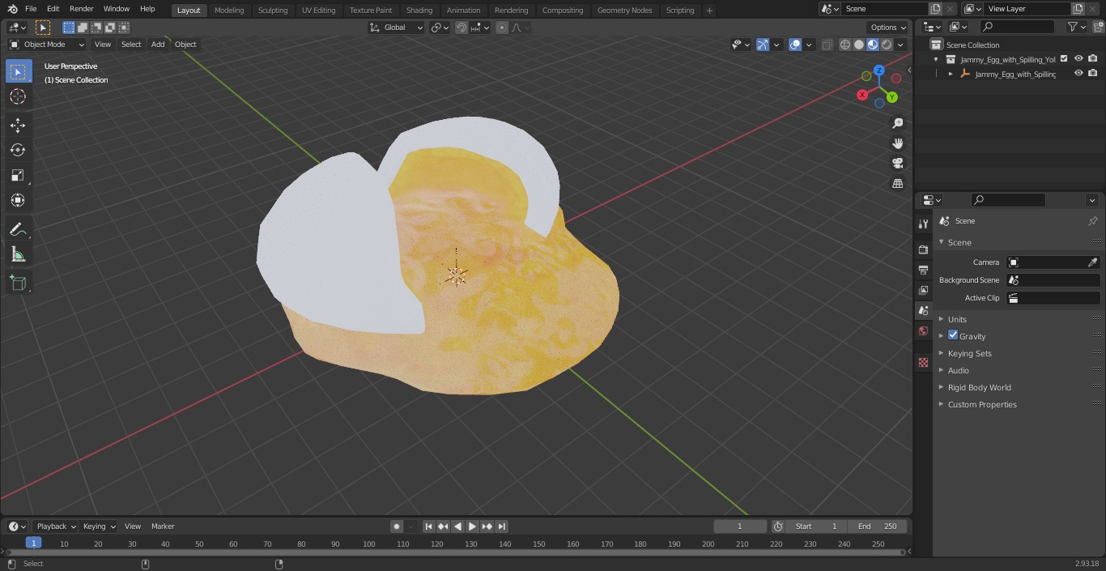Open the Options dropdown
This screenshot has height=571, width=1106.
[888, 28]
